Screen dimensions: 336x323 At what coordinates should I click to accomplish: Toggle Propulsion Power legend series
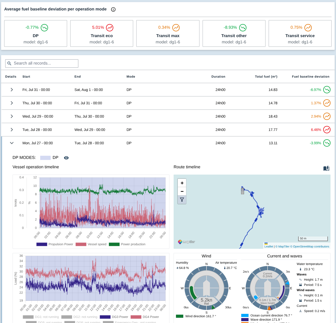pos(55,244)
